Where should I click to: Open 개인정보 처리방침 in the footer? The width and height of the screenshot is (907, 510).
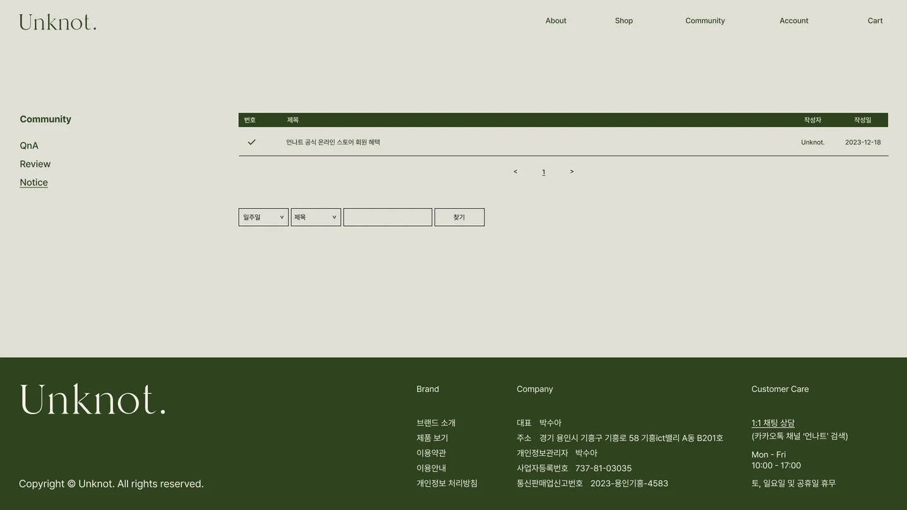(x=447, y=483)
